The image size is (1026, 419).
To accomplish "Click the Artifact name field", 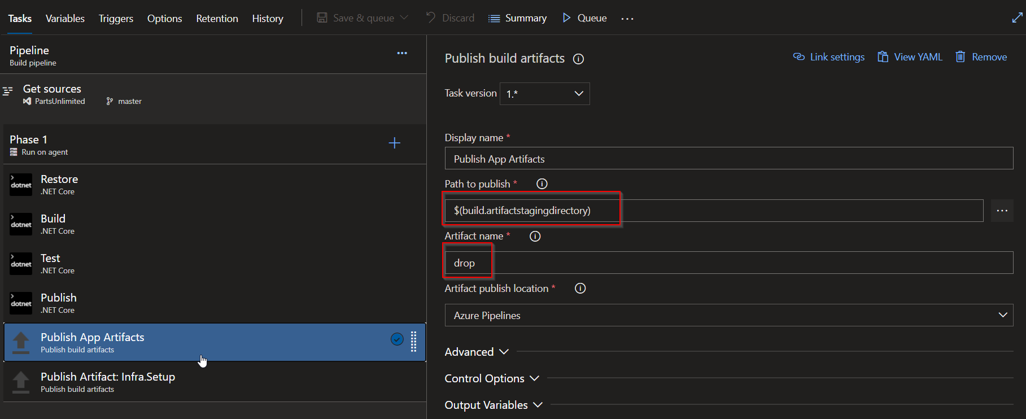I will pos(729,263).
